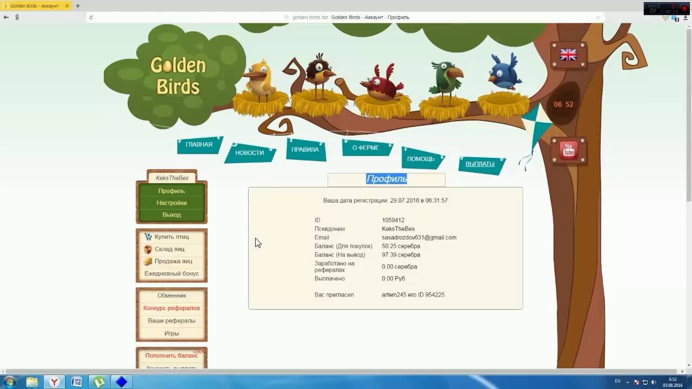The height and width of the screenshot is (389, 692).
Task: Open the Windows Start menu
Action: [9, 382]
